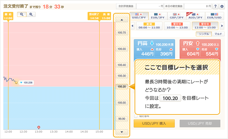Zoom in the chart with plus magnifier
This screenshot has width=228, height=139.
point(31,14)
